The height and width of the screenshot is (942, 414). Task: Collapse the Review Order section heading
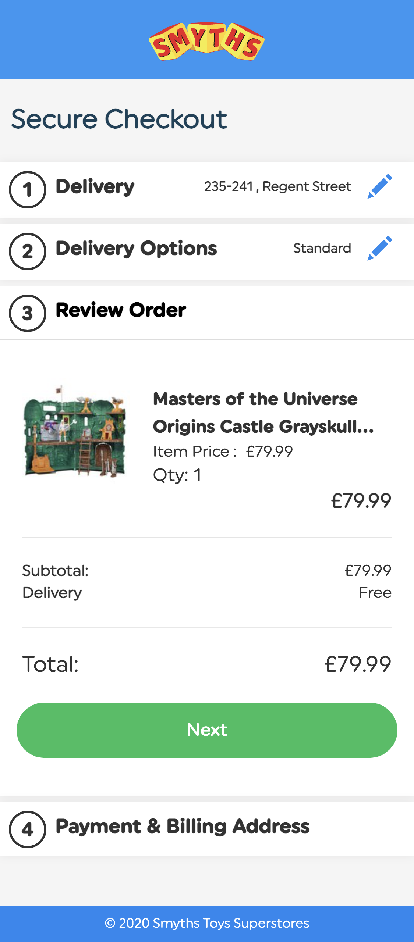click(x=121, y=310)
